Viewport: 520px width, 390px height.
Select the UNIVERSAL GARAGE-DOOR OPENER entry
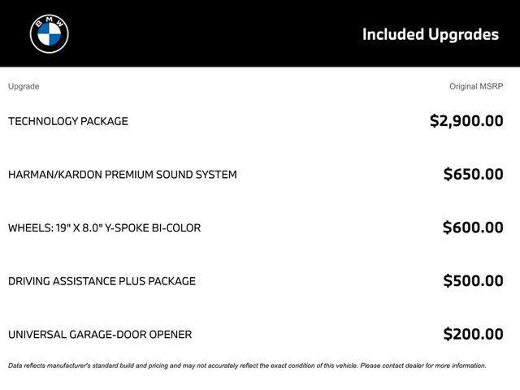tap(100, 334)
